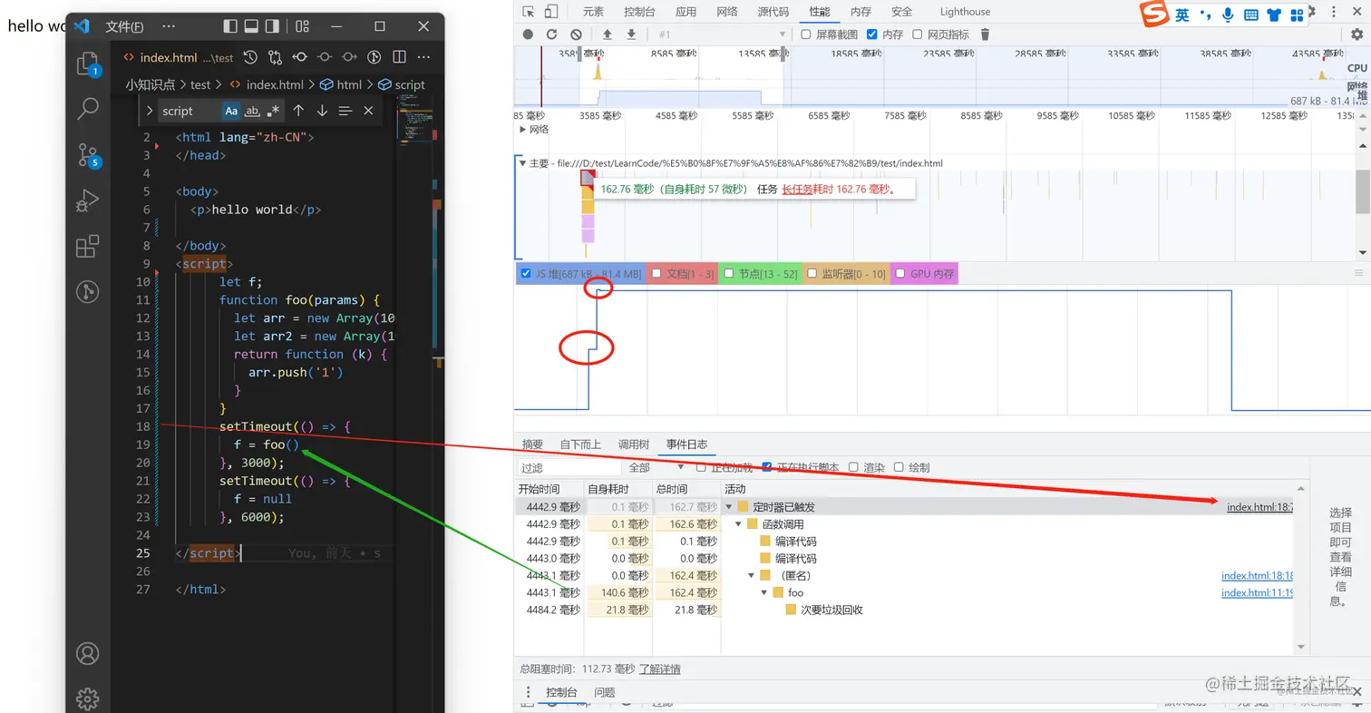Toggle device toolbar icon in DevTools
This screenshot has width=1371, height=713.
coord(551,11)
